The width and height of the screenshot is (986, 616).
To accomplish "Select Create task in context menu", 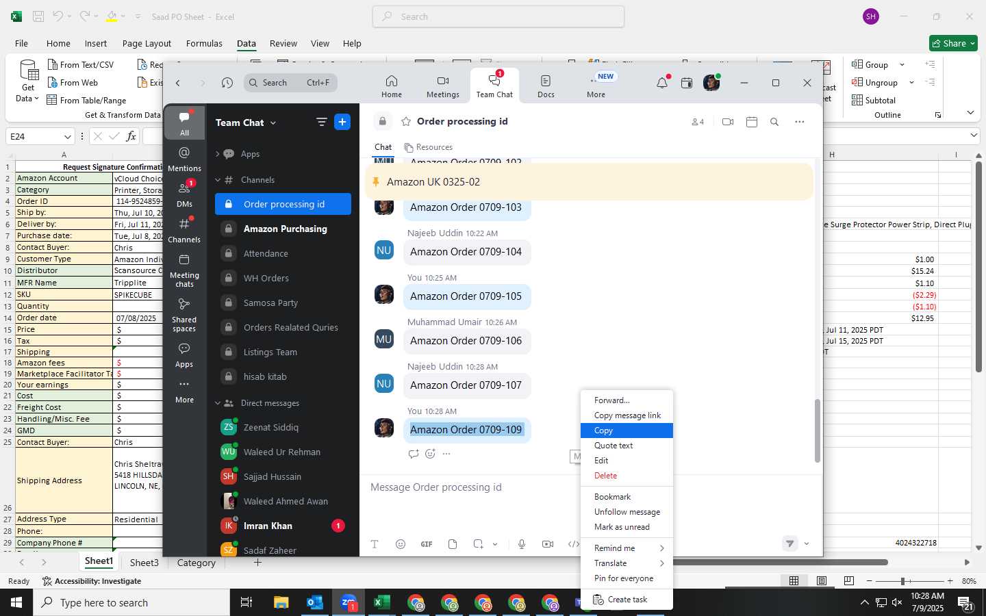I will click(627, 600).
